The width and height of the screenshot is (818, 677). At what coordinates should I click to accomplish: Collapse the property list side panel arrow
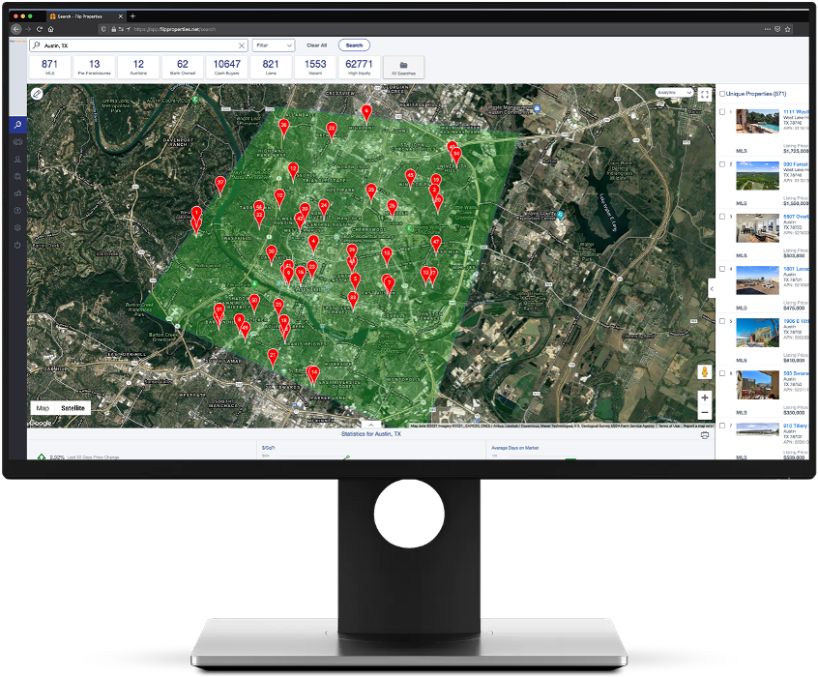[x=712, y=288]
